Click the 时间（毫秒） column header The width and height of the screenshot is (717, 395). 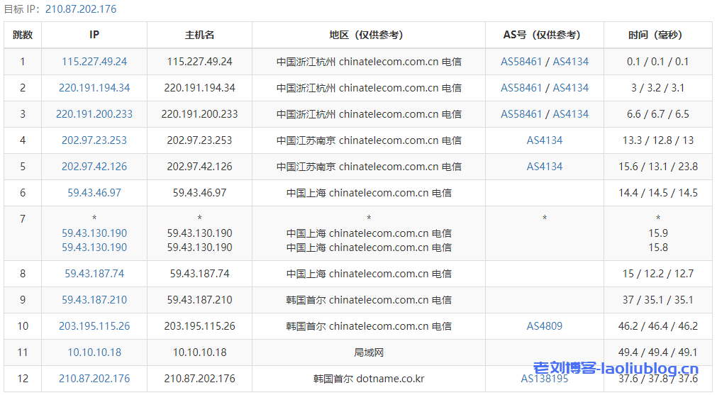click(657, 35)
